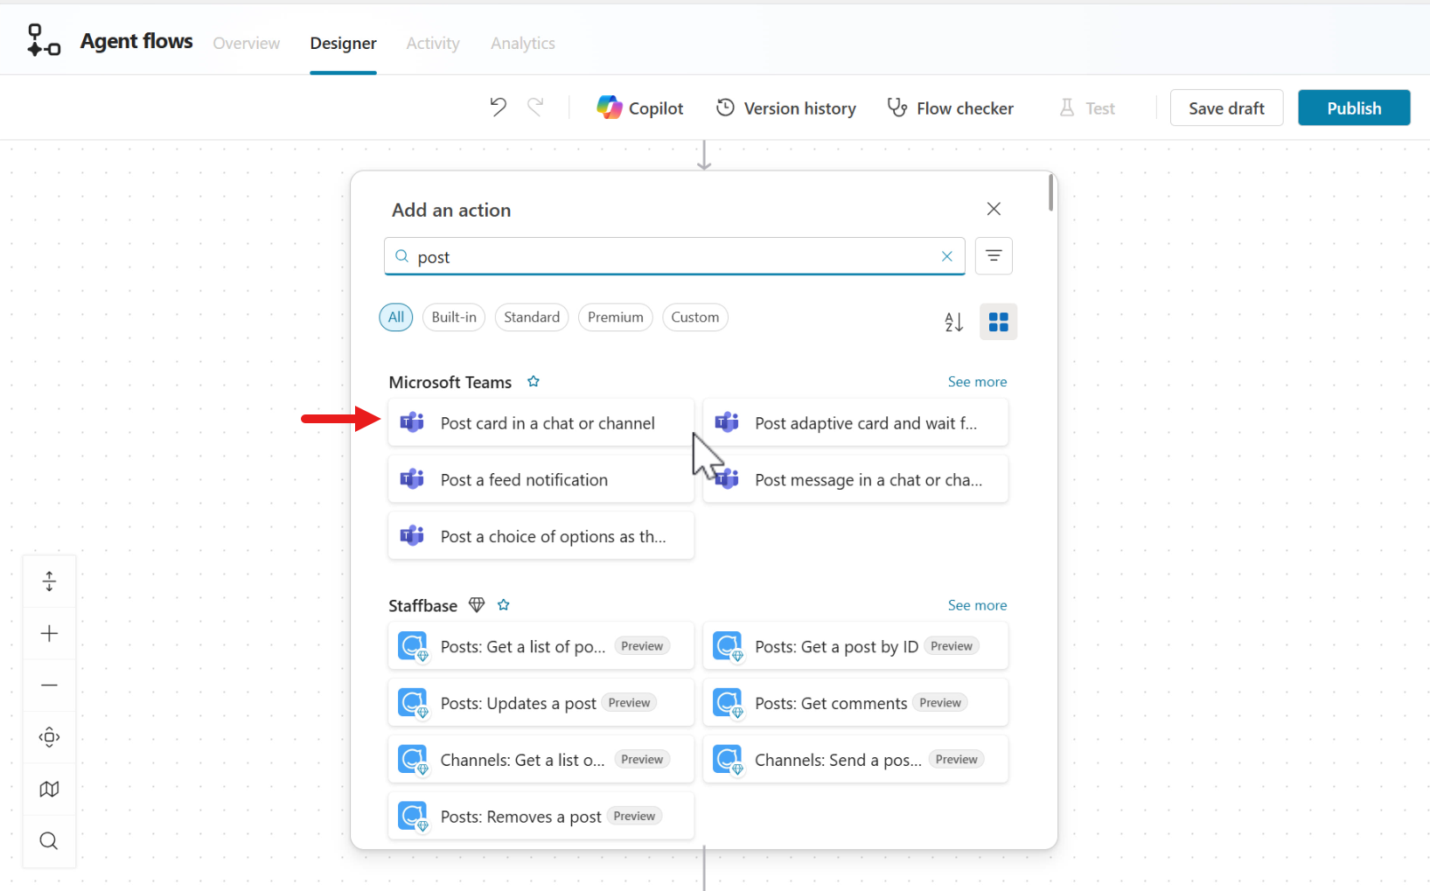Open Version history
This screenshot has width=1430, height=891.
click(785, 108)
